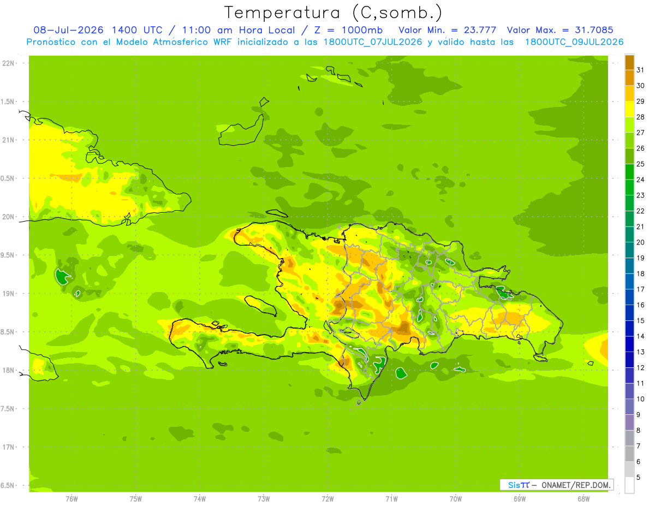Click the '1800UTC_09JUL2026' valid-until time text

click(574, 42)
